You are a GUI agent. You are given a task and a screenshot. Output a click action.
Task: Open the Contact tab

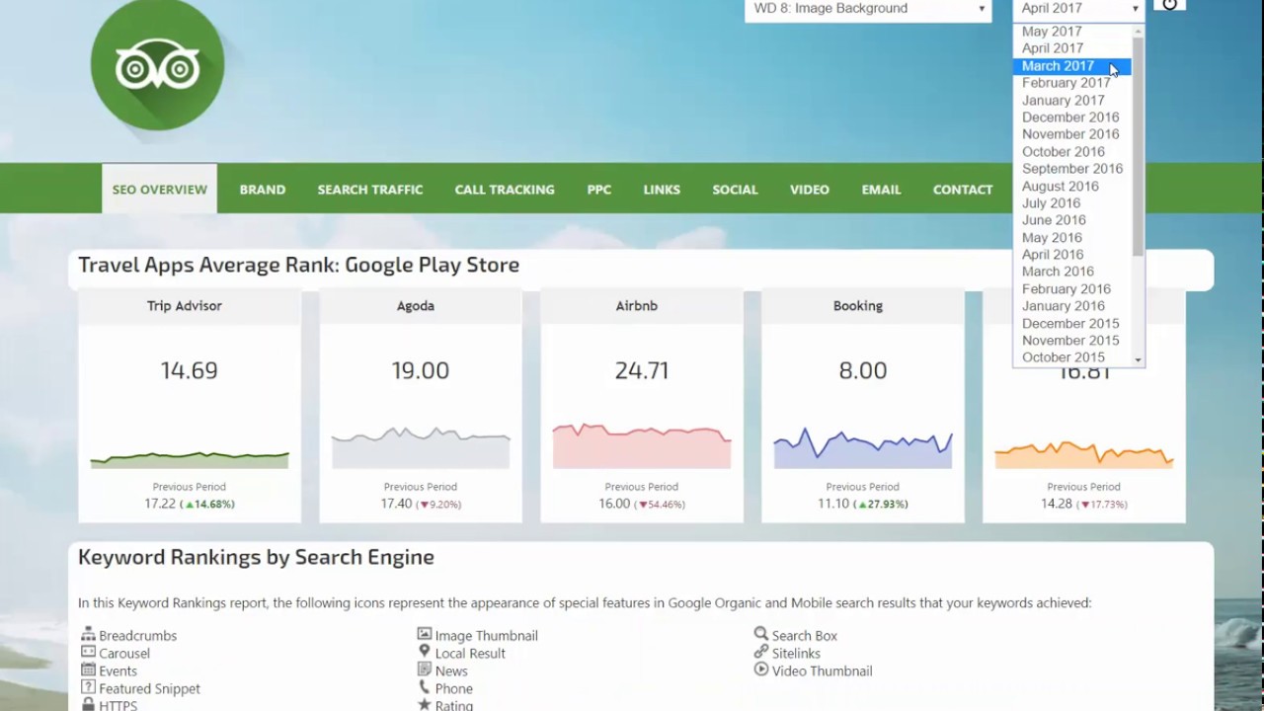[963, 190]
